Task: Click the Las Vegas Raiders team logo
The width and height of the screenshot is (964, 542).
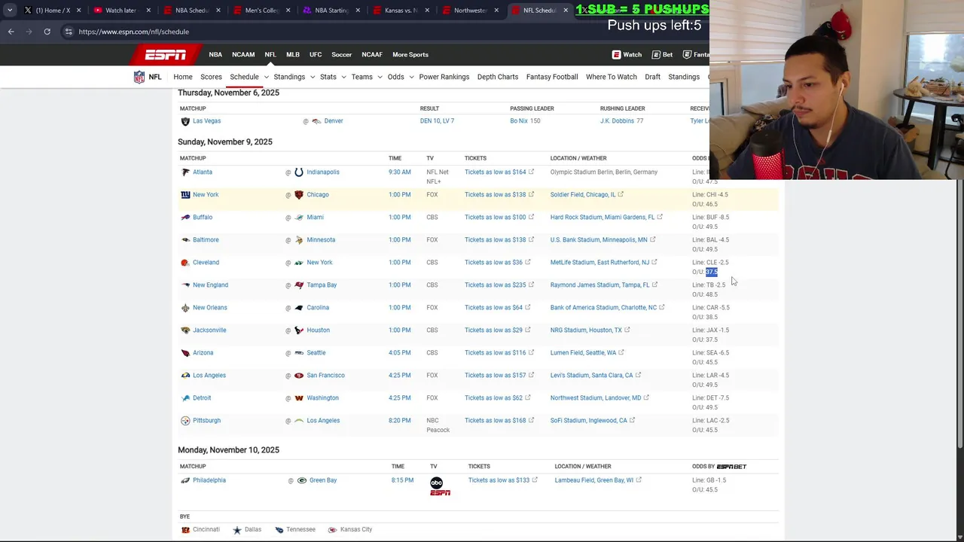Action: 185,121
